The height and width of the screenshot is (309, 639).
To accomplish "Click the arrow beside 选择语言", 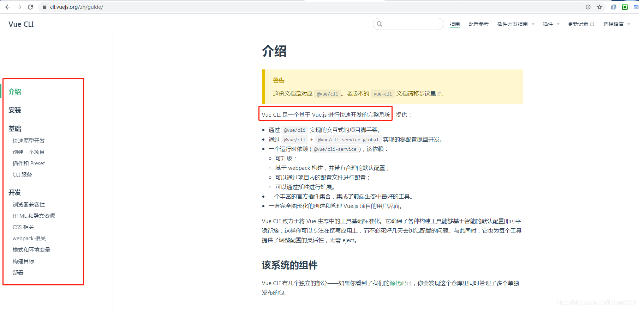I will pos(629,24).
